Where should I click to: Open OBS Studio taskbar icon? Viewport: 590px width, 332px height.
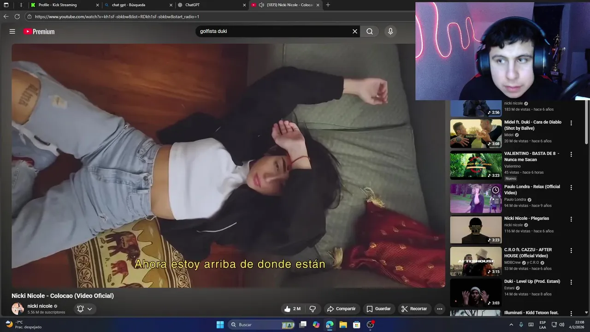point(370,325)
